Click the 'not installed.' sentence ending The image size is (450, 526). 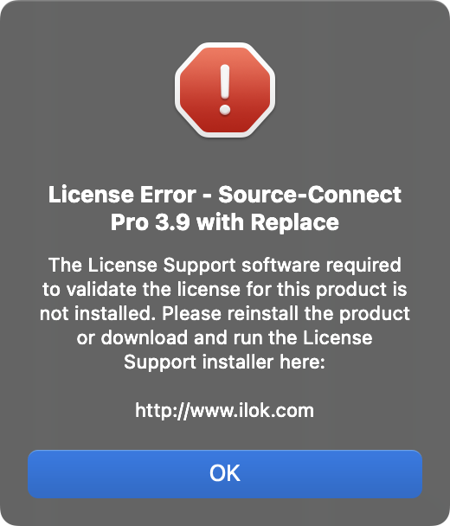point(98,314)
